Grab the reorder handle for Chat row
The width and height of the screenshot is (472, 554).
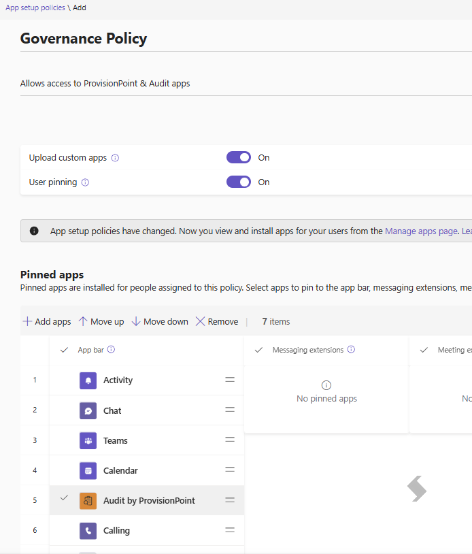(230, 410)
